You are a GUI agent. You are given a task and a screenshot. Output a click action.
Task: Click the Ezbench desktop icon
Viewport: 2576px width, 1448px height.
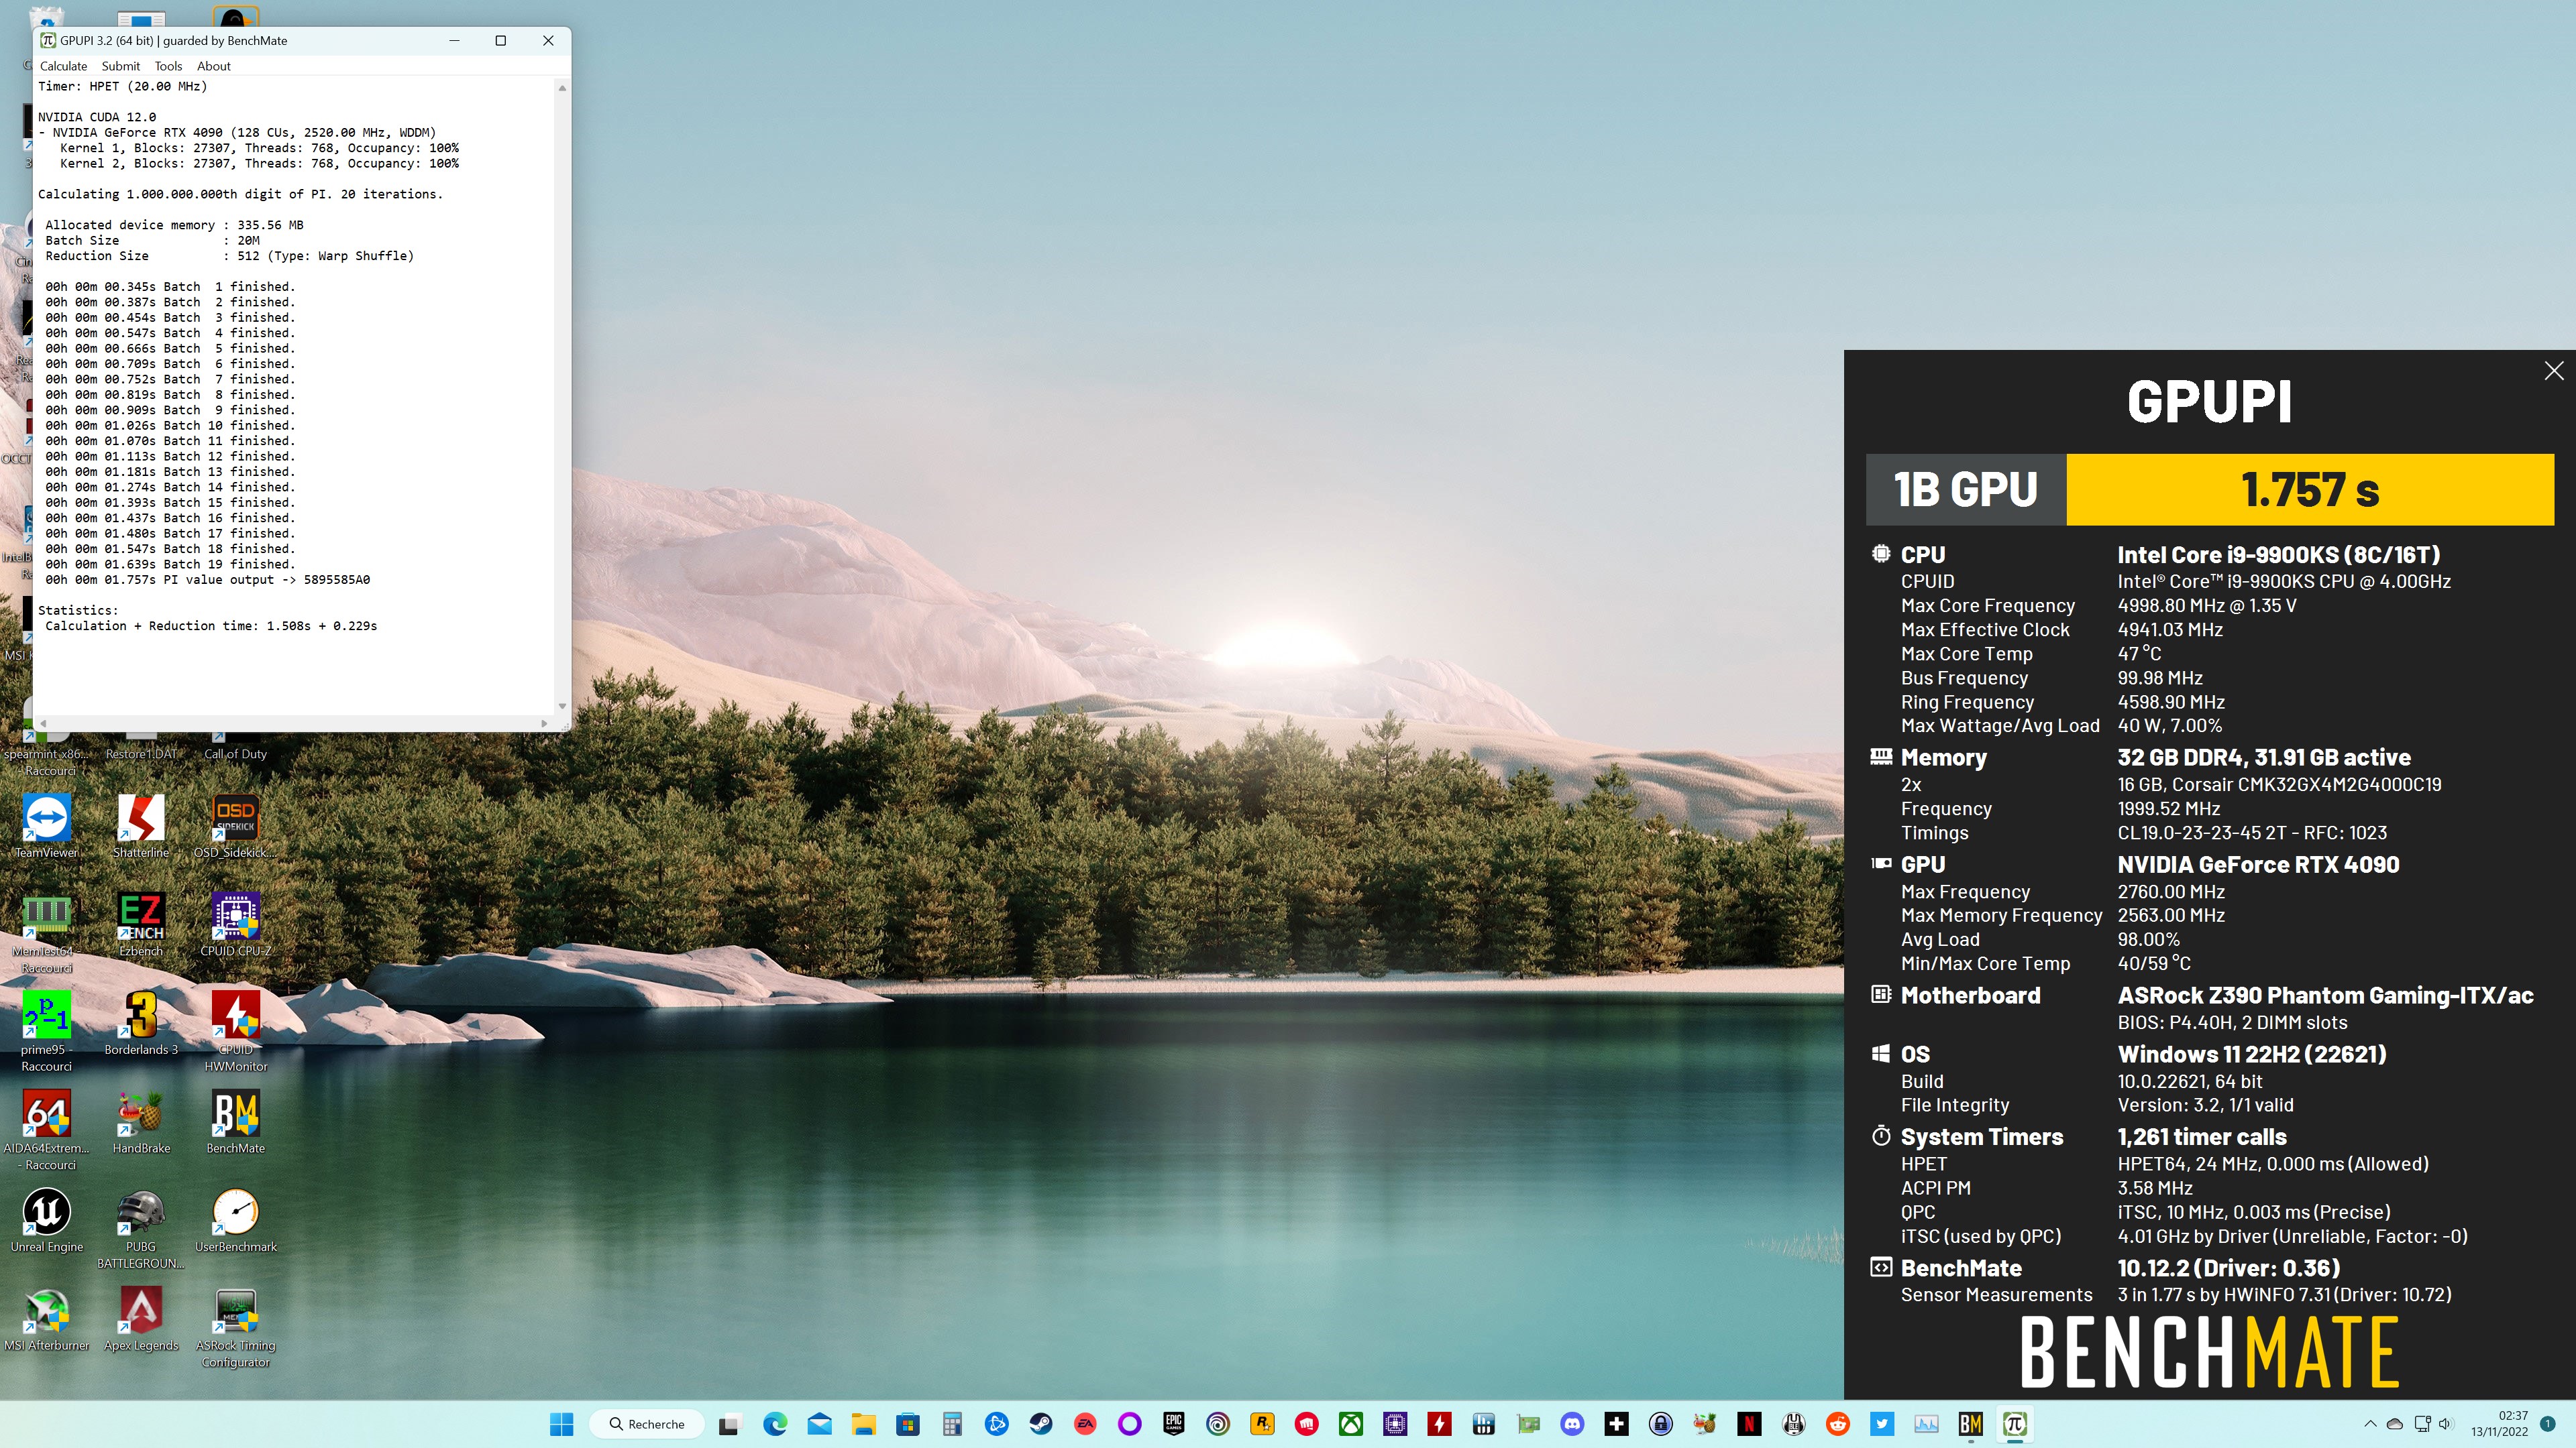141,924
